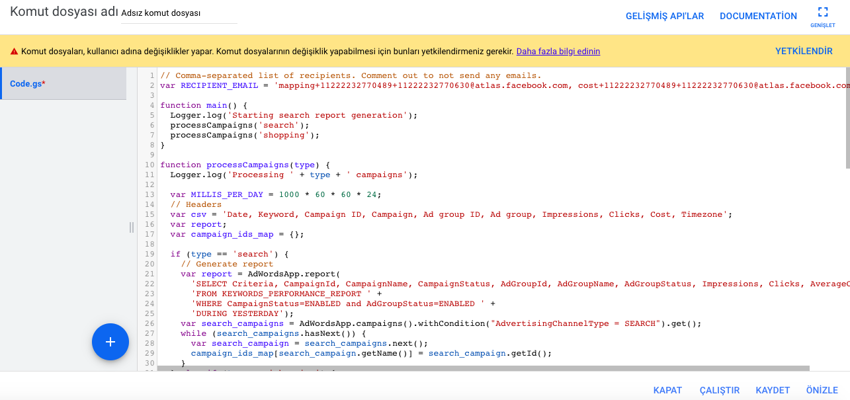
Task: Open the 'Daha fazla bilgi edinin' link
Action: (558, 52)
